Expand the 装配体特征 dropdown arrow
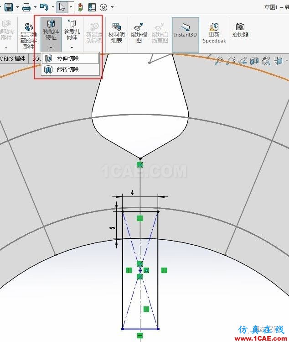 51,47
